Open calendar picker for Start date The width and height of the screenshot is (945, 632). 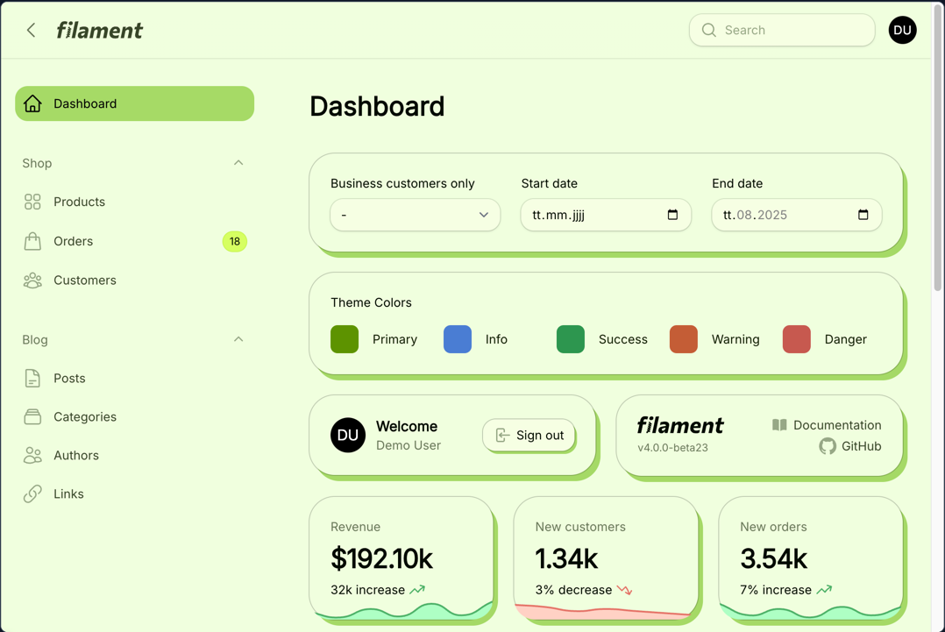(672, 215)
